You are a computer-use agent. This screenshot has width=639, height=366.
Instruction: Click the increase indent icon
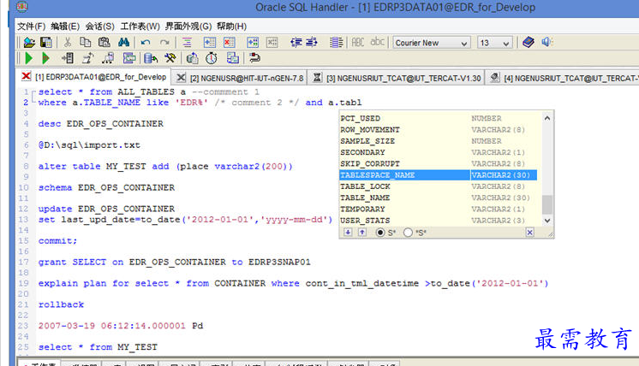[x=312, y=42]
